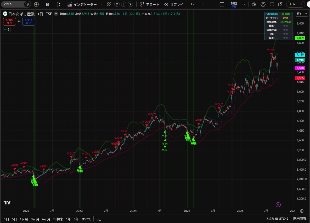This screenshot has width=310, height=223.
Task: Click the 日本たばこ産業 symbol title
Action: 21,14
